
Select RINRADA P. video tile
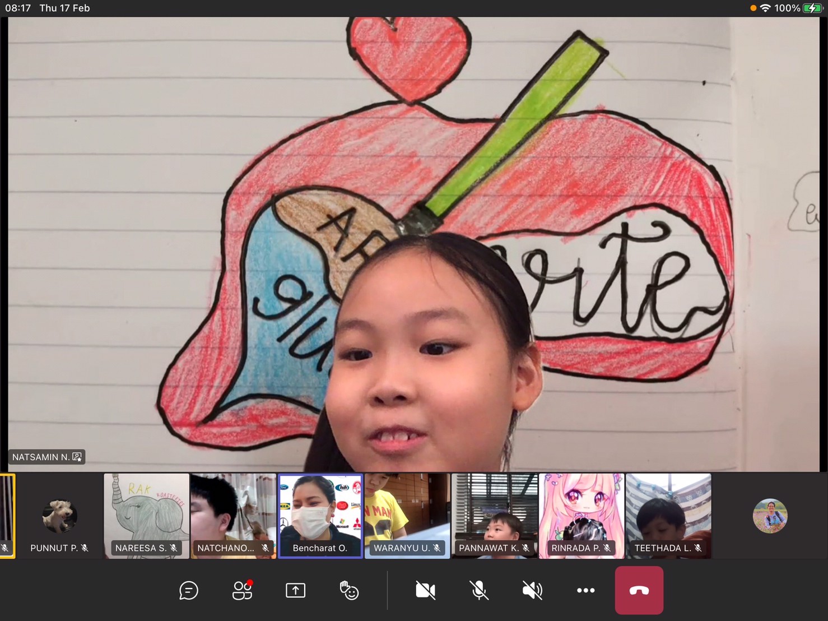coord(582,516)
